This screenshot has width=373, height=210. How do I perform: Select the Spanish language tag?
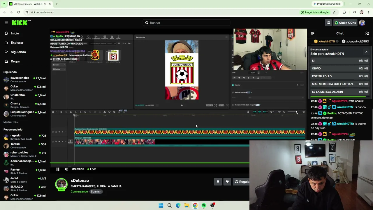point(96,192)
